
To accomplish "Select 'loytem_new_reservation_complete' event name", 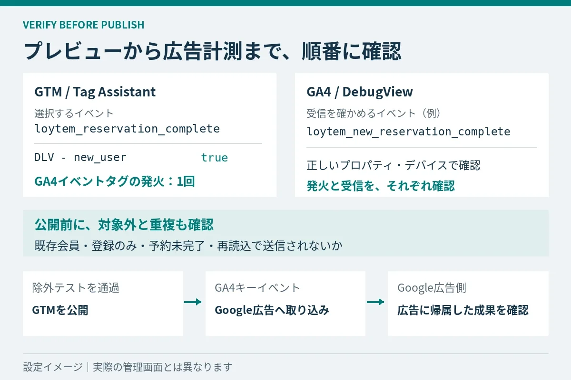I will tap(408, 132).
